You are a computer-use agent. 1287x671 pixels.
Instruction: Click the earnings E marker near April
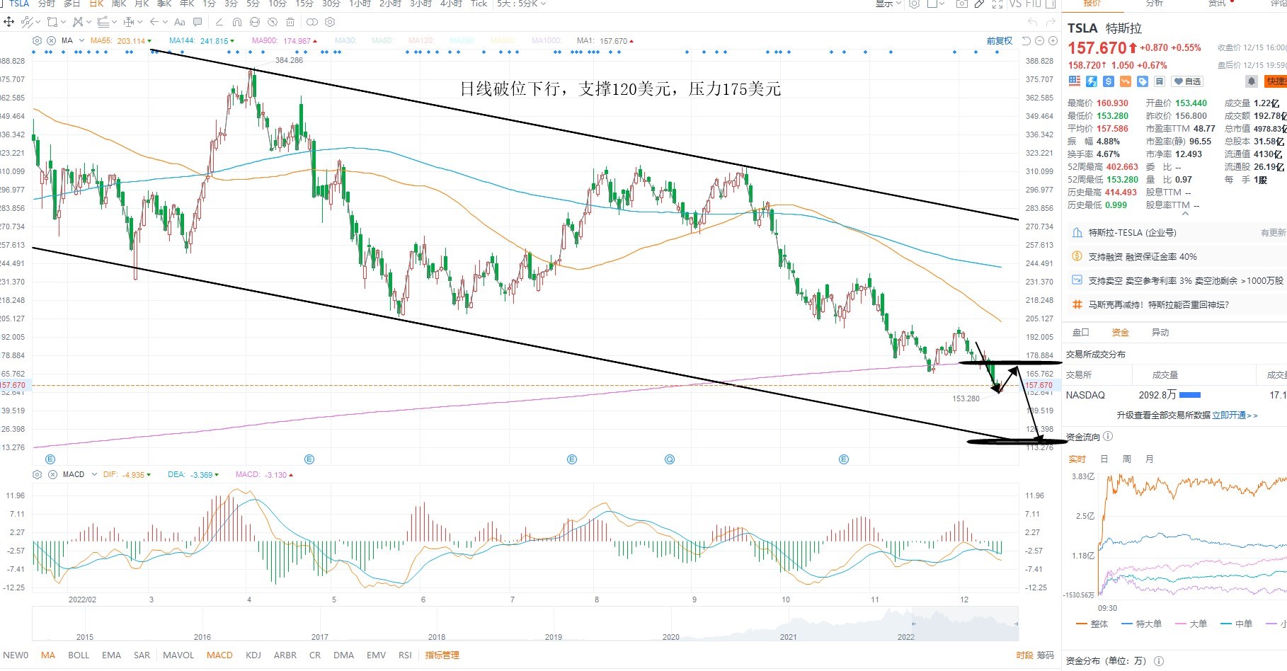pos(309,459)
